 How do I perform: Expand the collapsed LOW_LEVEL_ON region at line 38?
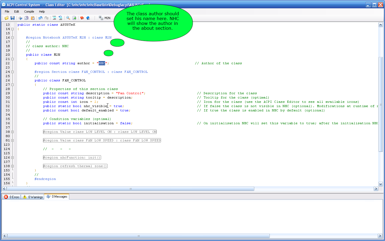pyautogui.click(x=12, y=132)
